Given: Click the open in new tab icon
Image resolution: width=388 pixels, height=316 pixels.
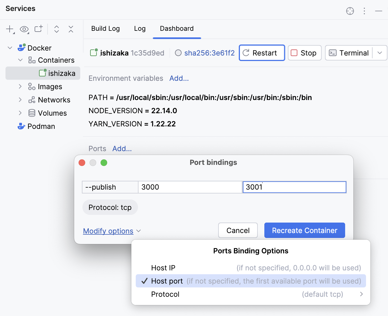Looking at the screenshot, I should pyautogui.click(x=38, y=29).
